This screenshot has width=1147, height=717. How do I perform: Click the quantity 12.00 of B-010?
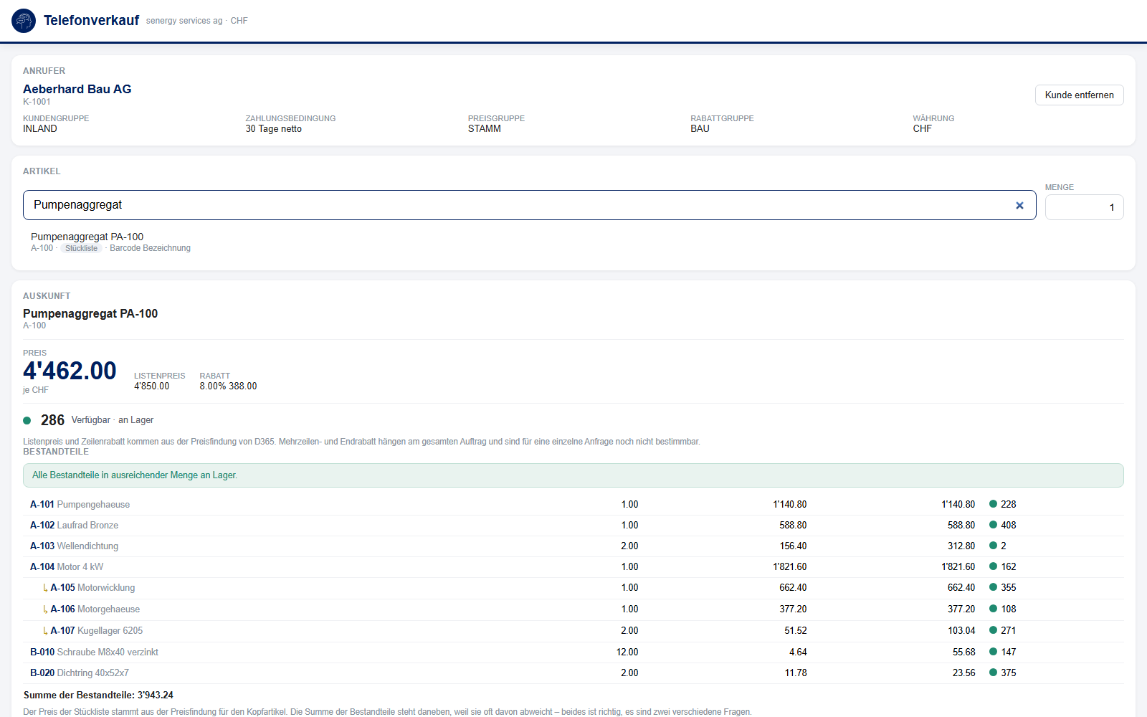tap(627, 652)
